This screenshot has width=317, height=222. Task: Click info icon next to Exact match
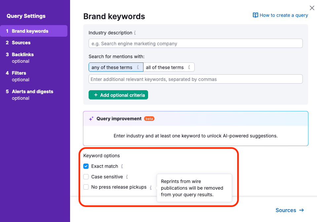coord(122,166)
